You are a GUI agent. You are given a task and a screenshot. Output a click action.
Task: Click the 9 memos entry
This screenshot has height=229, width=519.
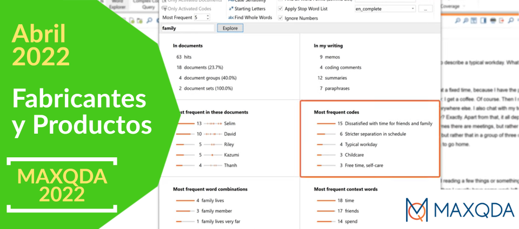[330, 57]
